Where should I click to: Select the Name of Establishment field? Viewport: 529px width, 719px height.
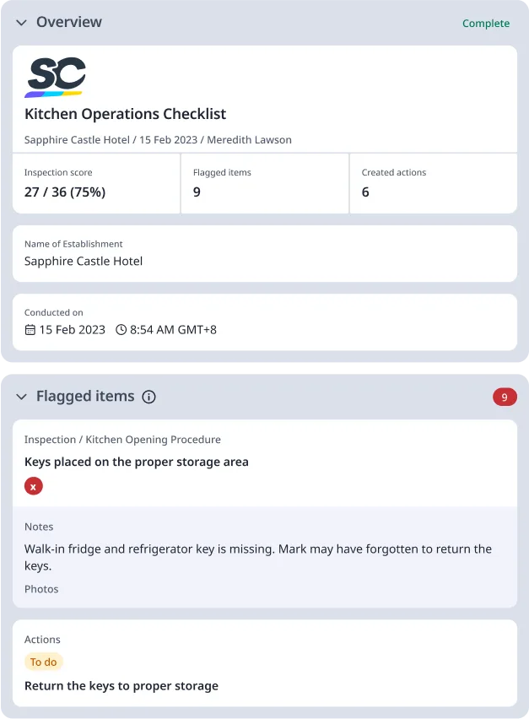pyautogui.click(x=83, y=262)
